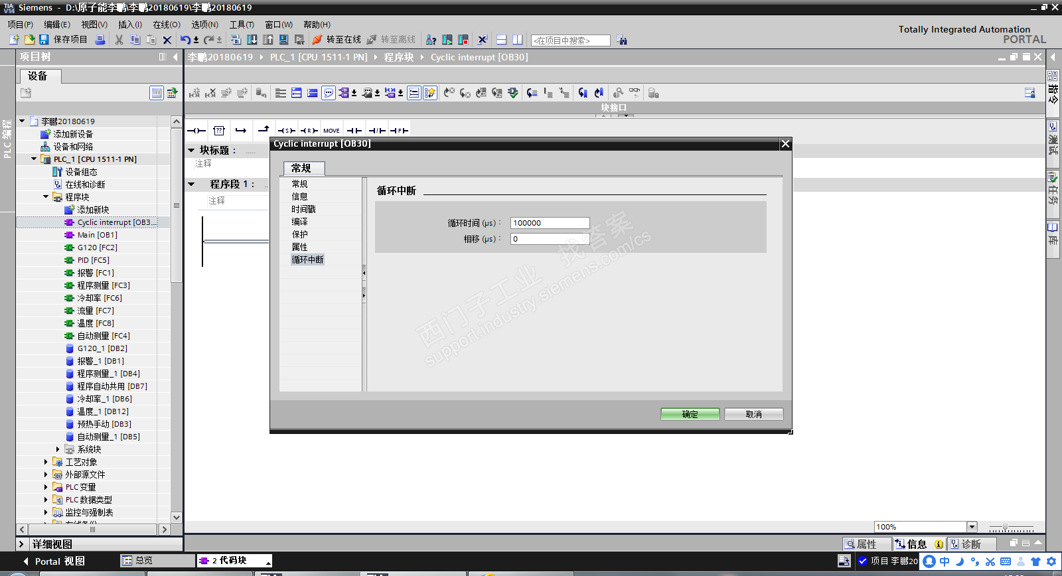Viewport: 1062px width, 576px height.
Task: Select Main [OB1] in project tree
Action: pyautogui.click(x=98, y=235)
